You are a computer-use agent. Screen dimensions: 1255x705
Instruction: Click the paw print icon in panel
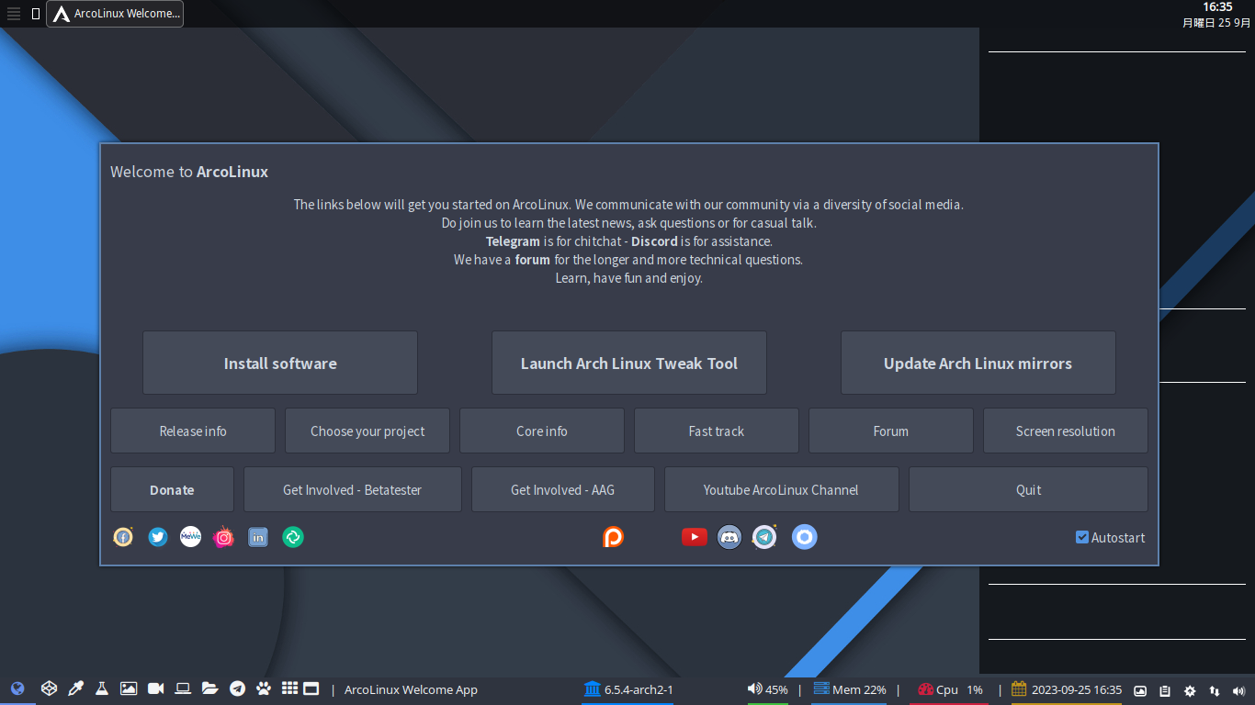point(264,688)
